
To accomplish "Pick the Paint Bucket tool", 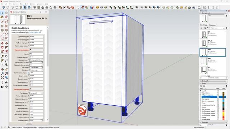I will (2, 17).
